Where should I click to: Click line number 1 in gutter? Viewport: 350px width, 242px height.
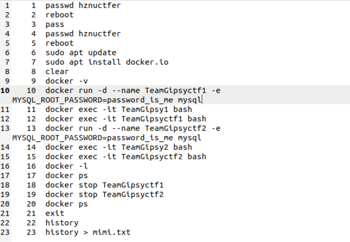pos(7,5)
